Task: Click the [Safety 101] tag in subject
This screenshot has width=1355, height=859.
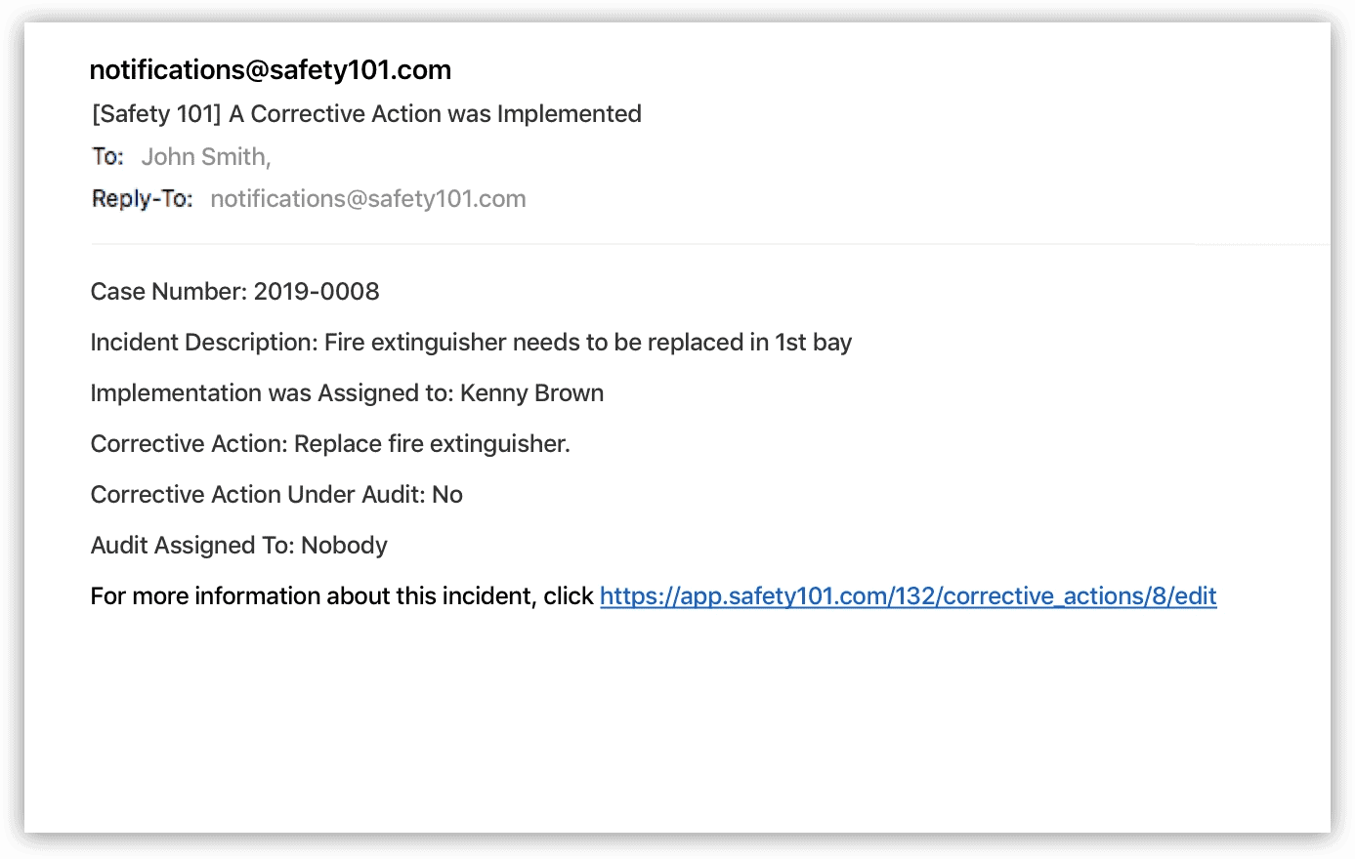Action: click(156, 114)
